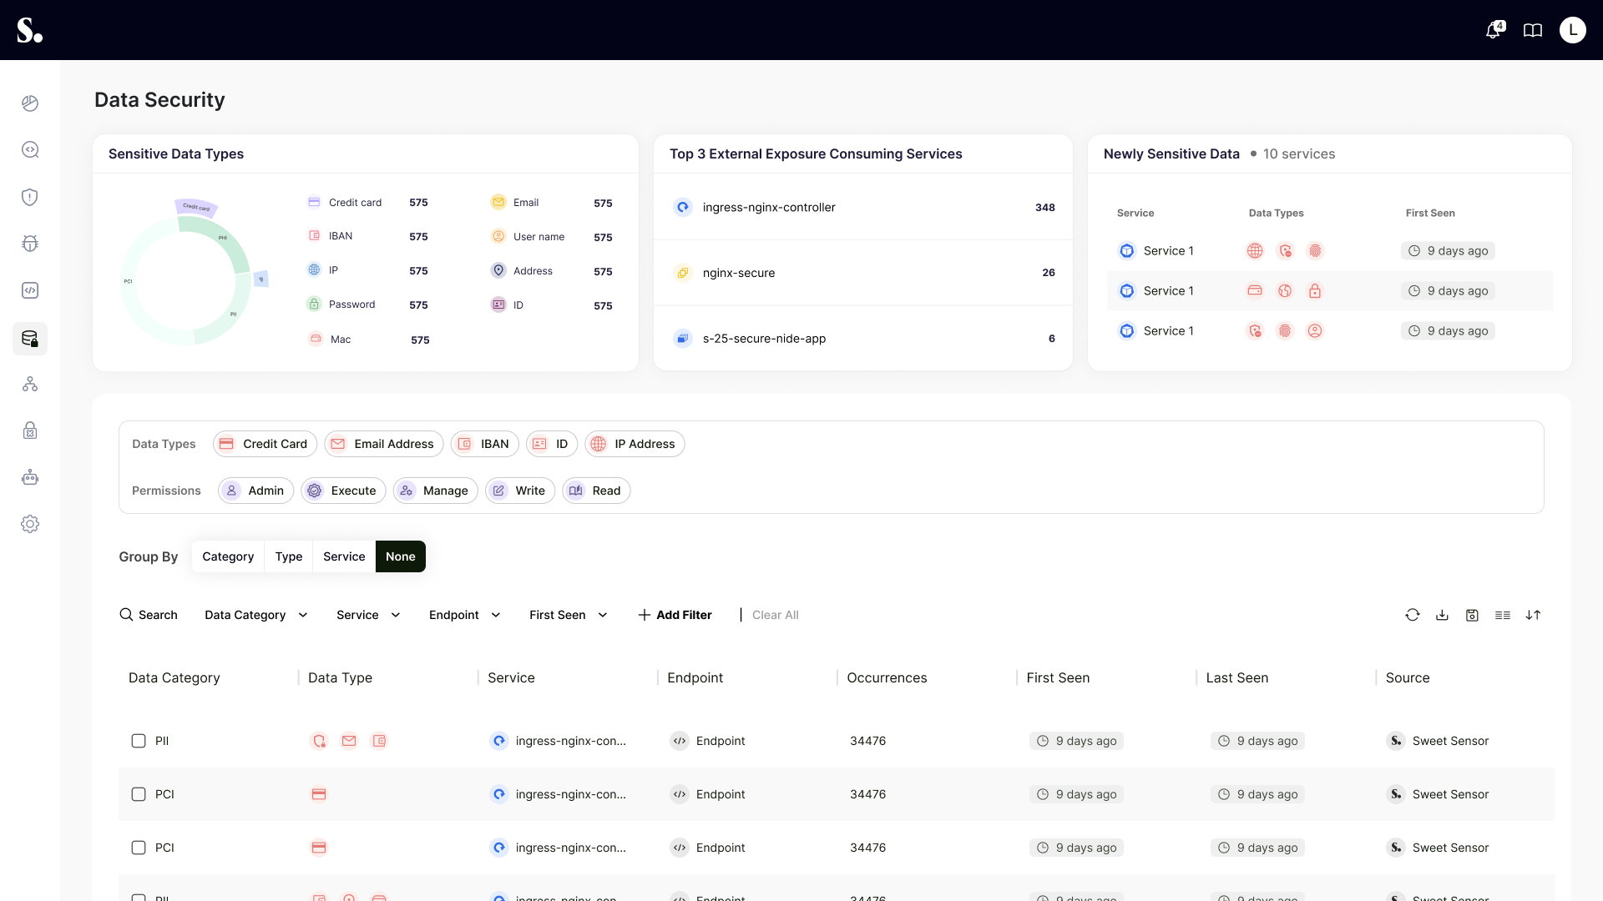Click Last Seen column header
This screenshot has height=901, width=1603.
coord(1237,677)
